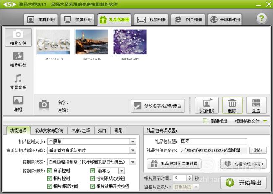Select the 功能选项 settings tab

coord(18,131)
